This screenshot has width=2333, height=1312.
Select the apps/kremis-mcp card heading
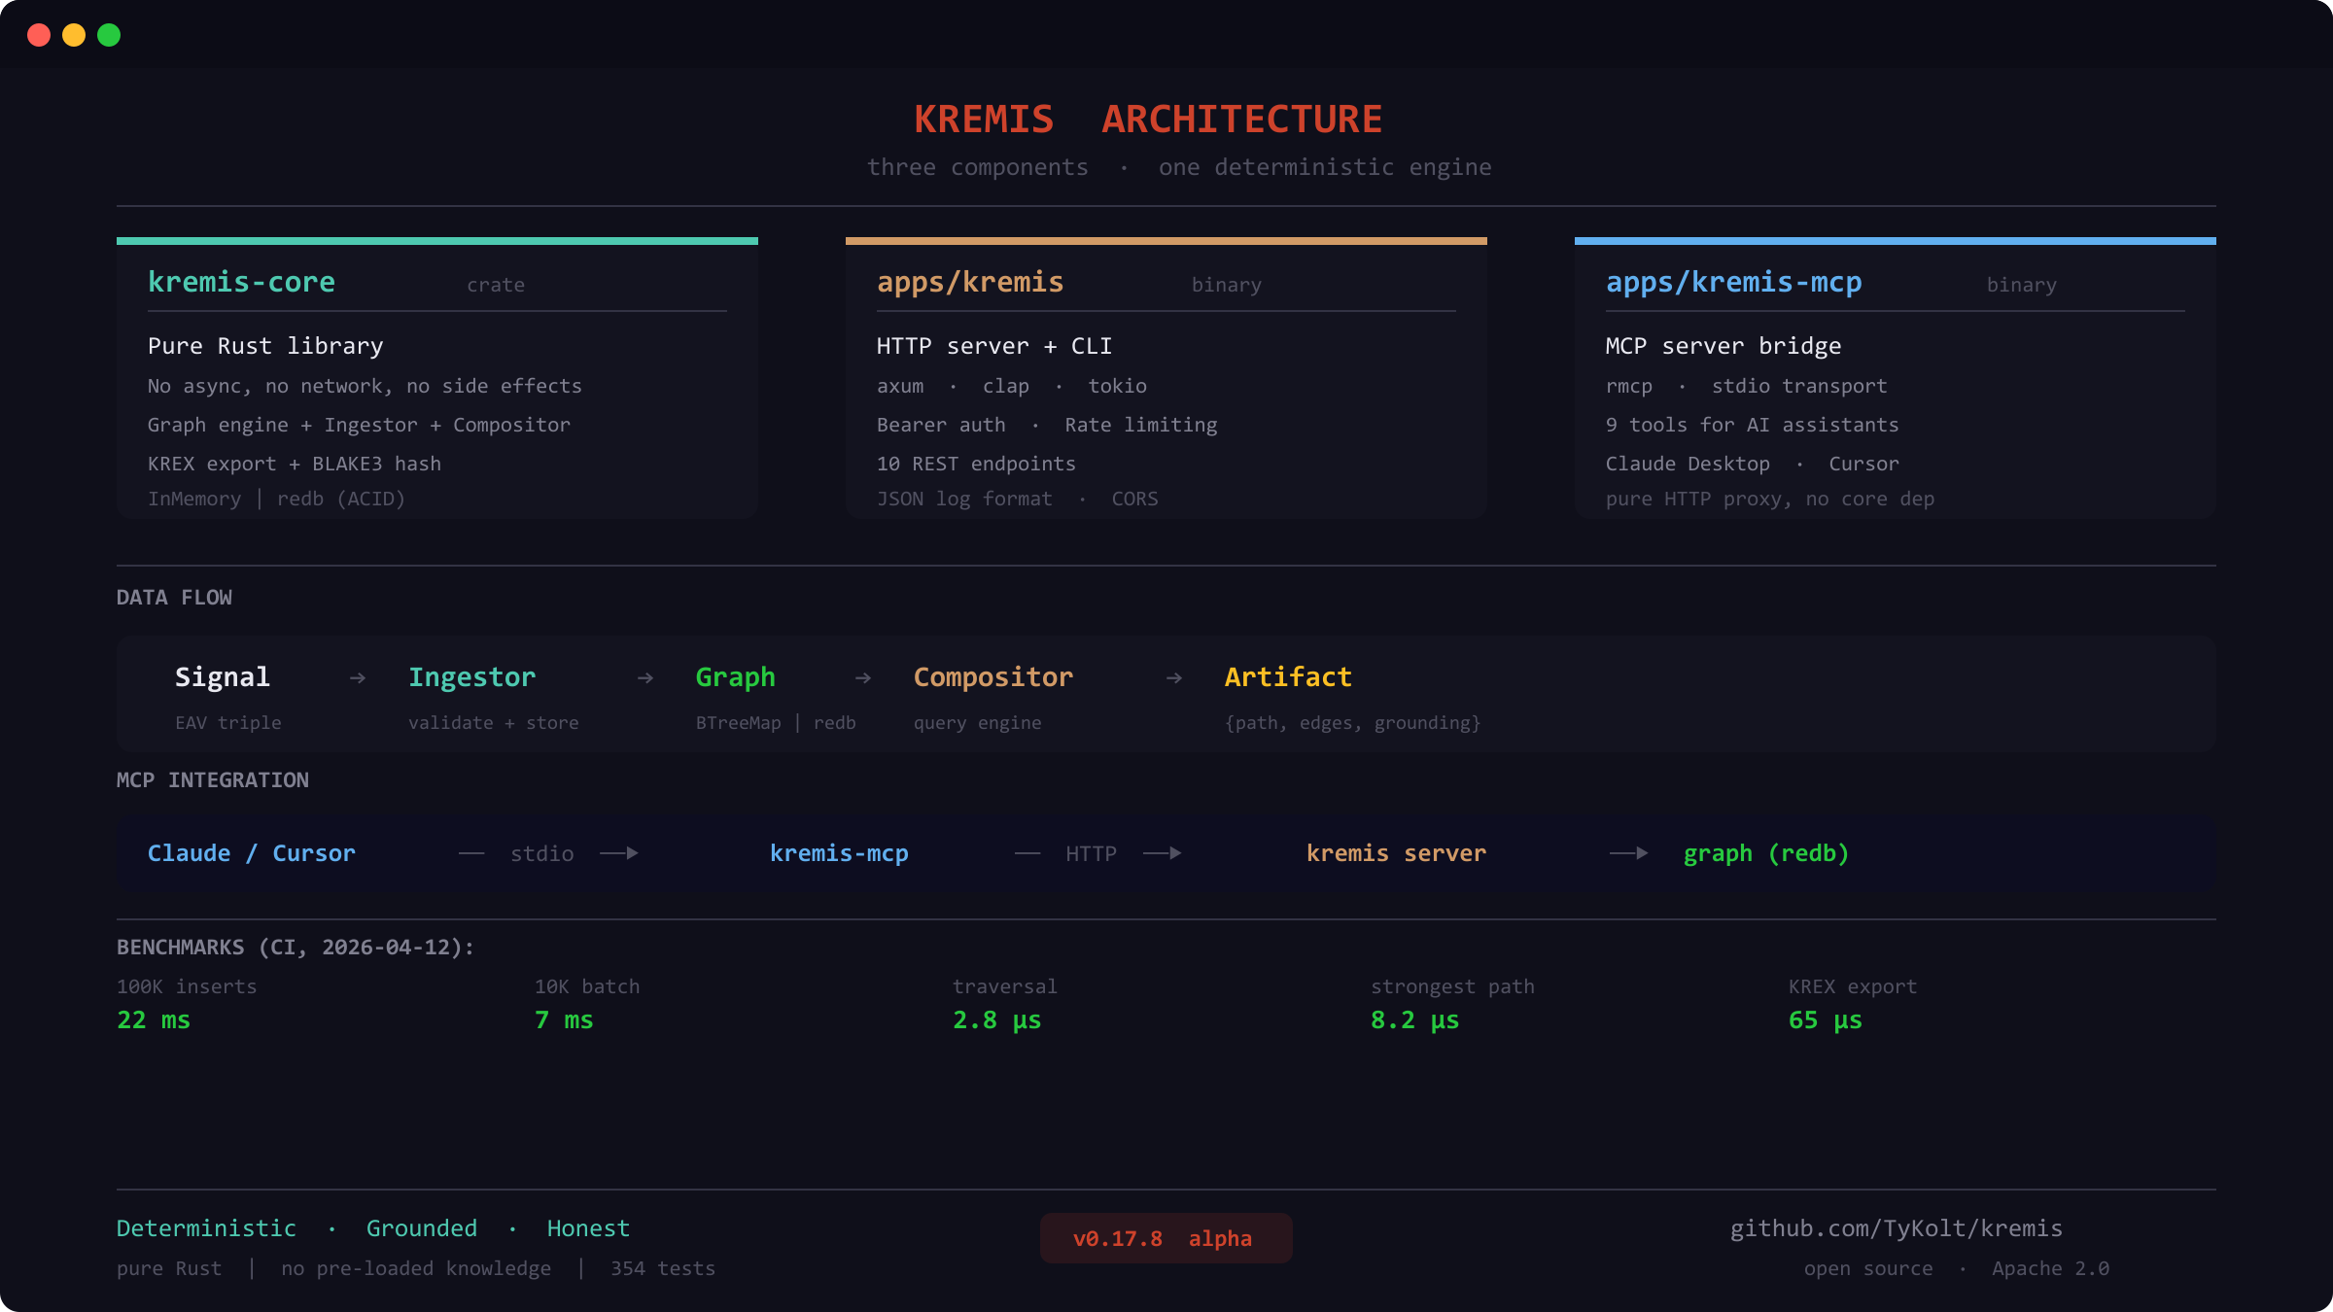click(x=1733, y=282)
